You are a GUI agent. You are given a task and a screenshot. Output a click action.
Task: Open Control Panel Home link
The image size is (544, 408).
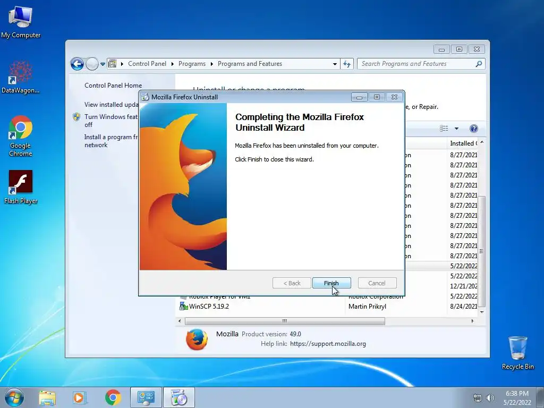pos(113,86)
